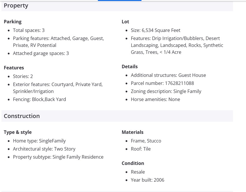Click the Condition subheading
The image size is (246, 192).
pos(133,163)
